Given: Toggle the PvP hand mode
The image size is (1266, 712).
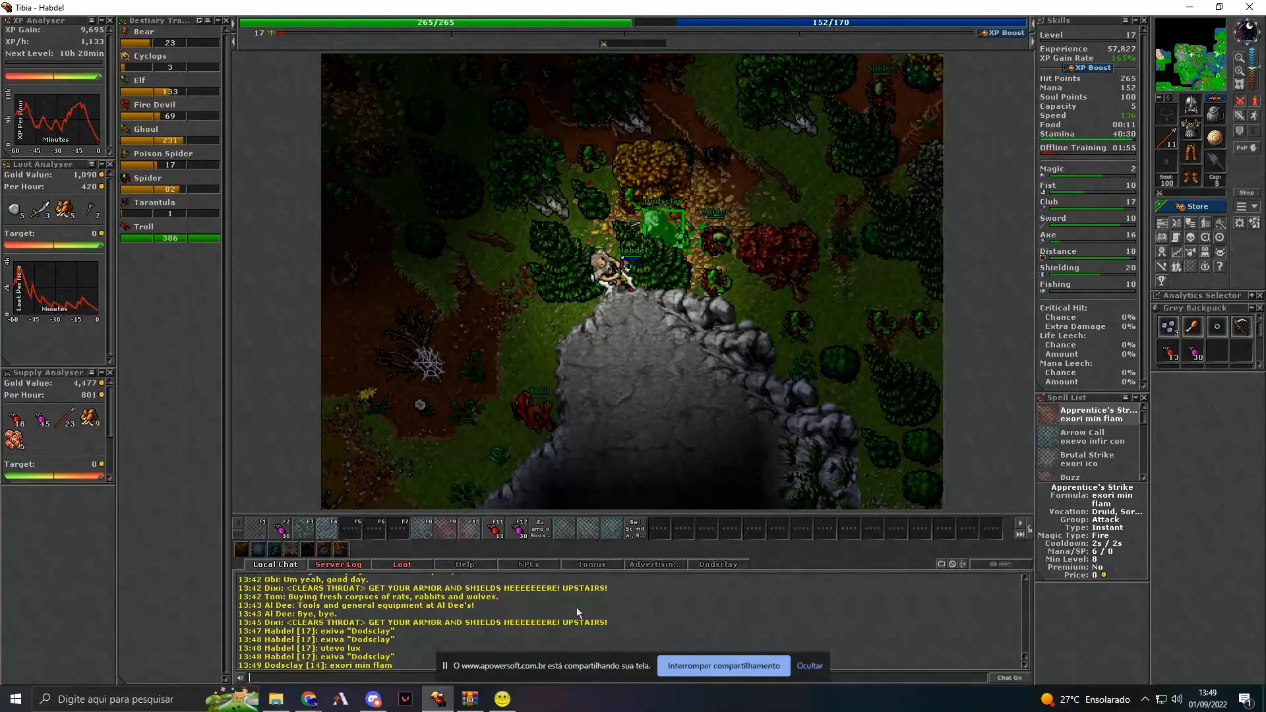Looking at the screenshot, I should click(1246, 148).
